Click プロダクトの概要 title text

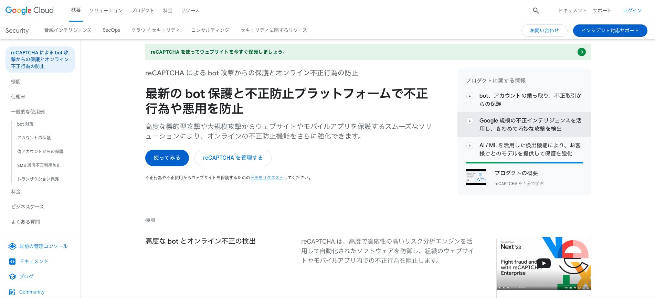pos(516,173)
